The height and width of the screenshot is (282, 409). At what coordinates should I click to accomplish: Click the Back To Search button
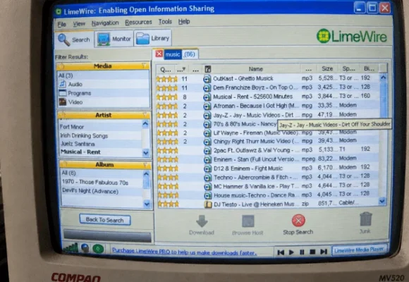tap(105, 220)
